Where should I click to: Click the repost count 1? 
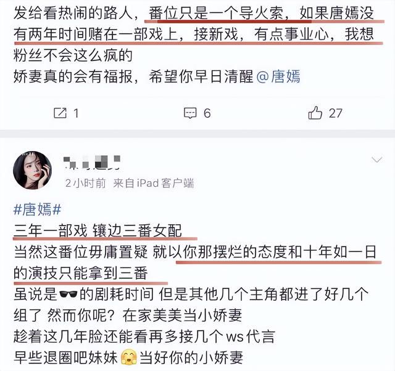click(x=76, y=113)
